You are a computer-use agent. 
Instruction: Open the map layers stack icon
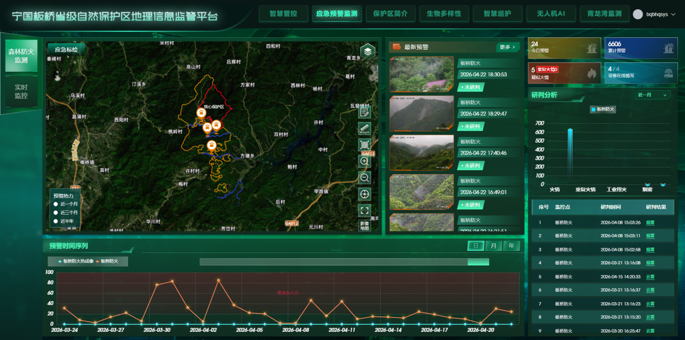[368, 51]
